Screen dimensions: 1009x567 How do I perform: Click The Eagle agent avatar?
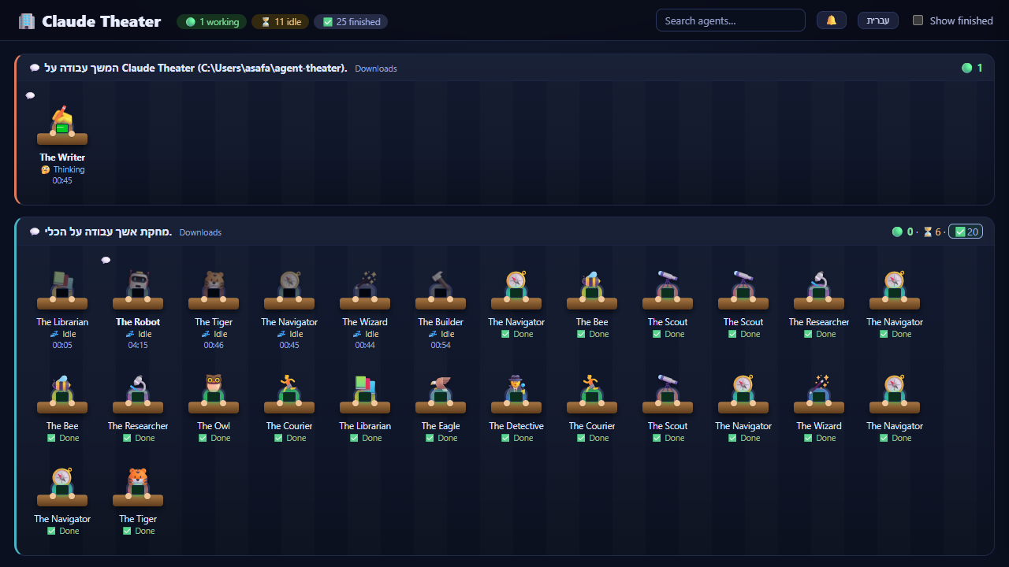point(441,395)
